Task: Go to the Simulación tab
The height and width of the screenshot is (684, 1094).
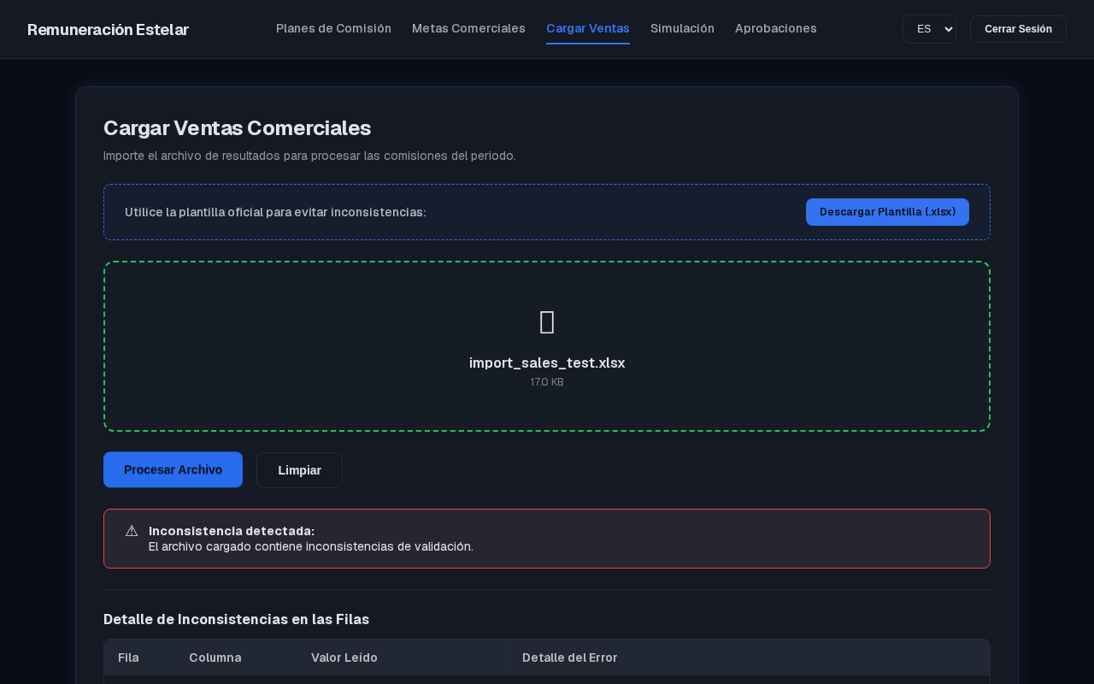Action: point(682,28)
